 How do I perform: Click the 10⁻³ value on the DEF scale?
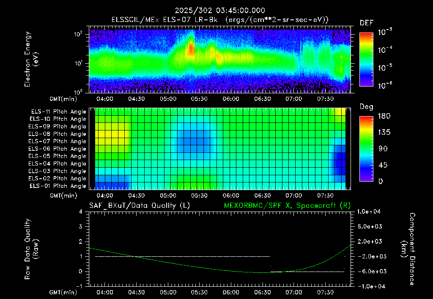pyautogui.click(x=385, y=32)
